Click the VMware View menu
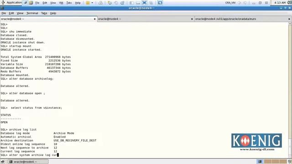The width and height of the screenshot is (292, 164). tap(53, 3)
